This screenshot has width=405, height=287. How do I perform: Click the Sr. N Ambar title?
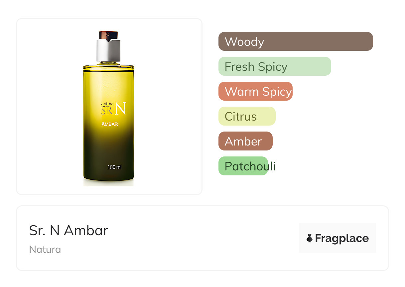[68, 230]
